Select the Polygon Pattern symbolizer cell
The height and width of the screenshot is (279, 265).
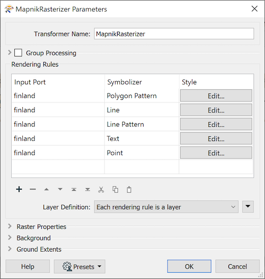[x=142, y=96]
